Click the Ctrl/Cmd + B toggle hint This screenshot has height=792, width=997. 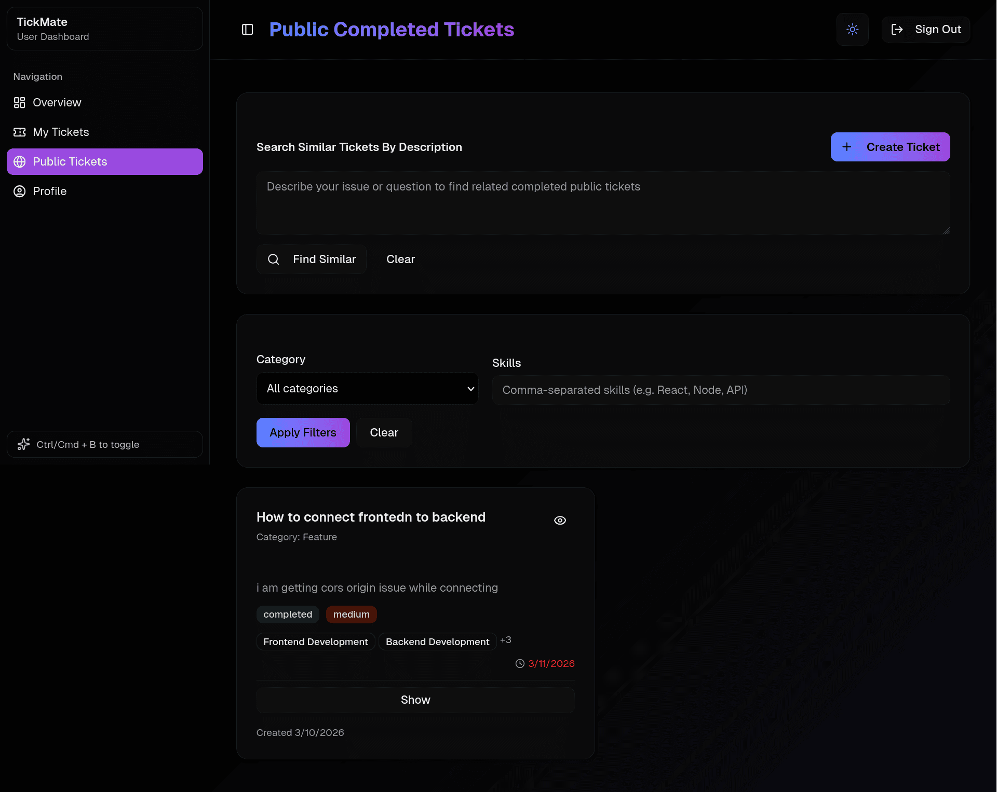coord(105,445)
